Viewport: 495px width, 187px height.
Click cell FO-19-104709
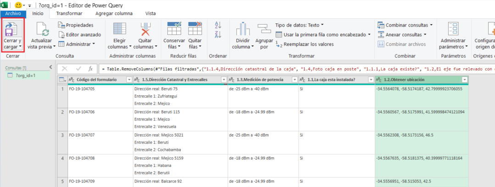[x=100, y=182]
